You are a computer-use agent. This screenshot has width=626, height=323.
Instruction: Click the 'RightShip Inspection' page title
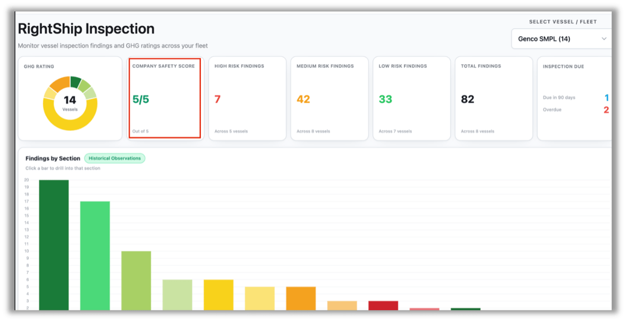(x=86, y=29)
